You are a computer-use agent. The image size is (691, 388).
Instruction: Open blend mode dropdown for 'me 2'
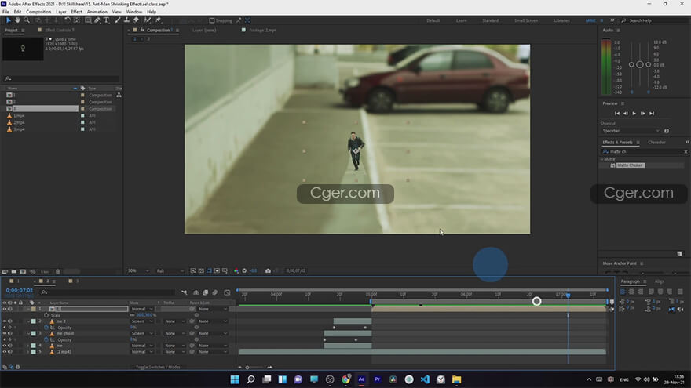point(142,321)
